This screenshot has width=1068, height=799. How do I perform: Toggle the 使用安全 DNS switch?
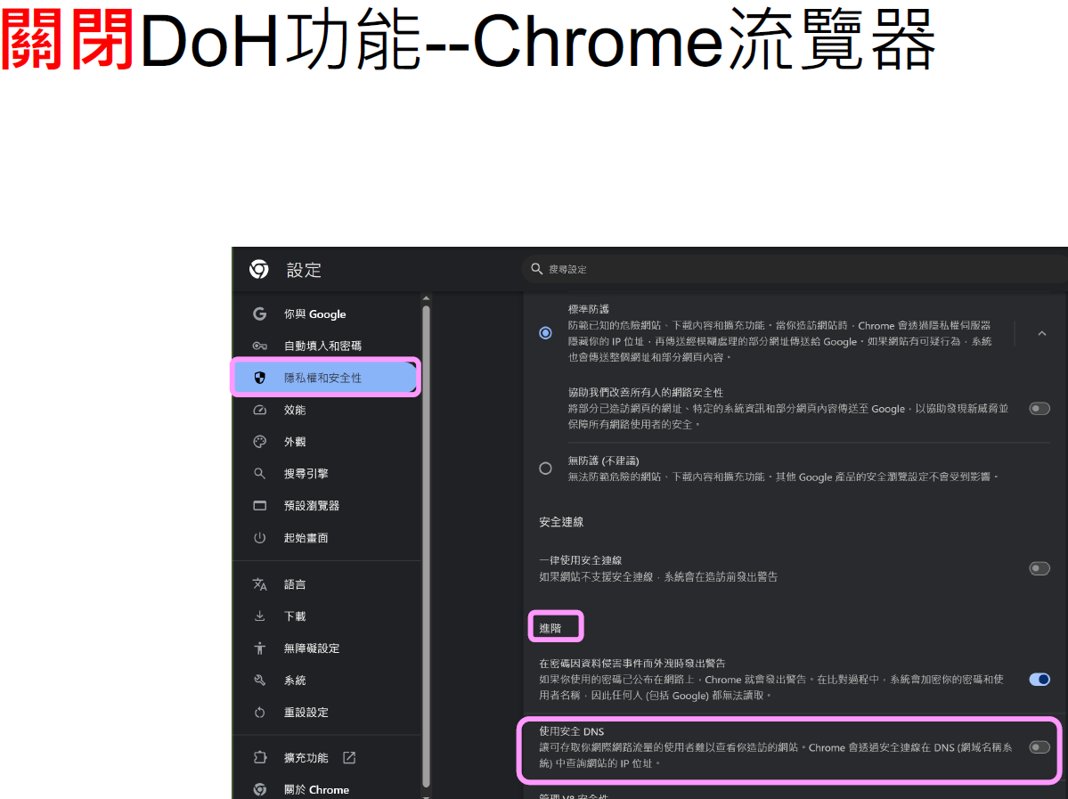click(x=1039, y=746)
